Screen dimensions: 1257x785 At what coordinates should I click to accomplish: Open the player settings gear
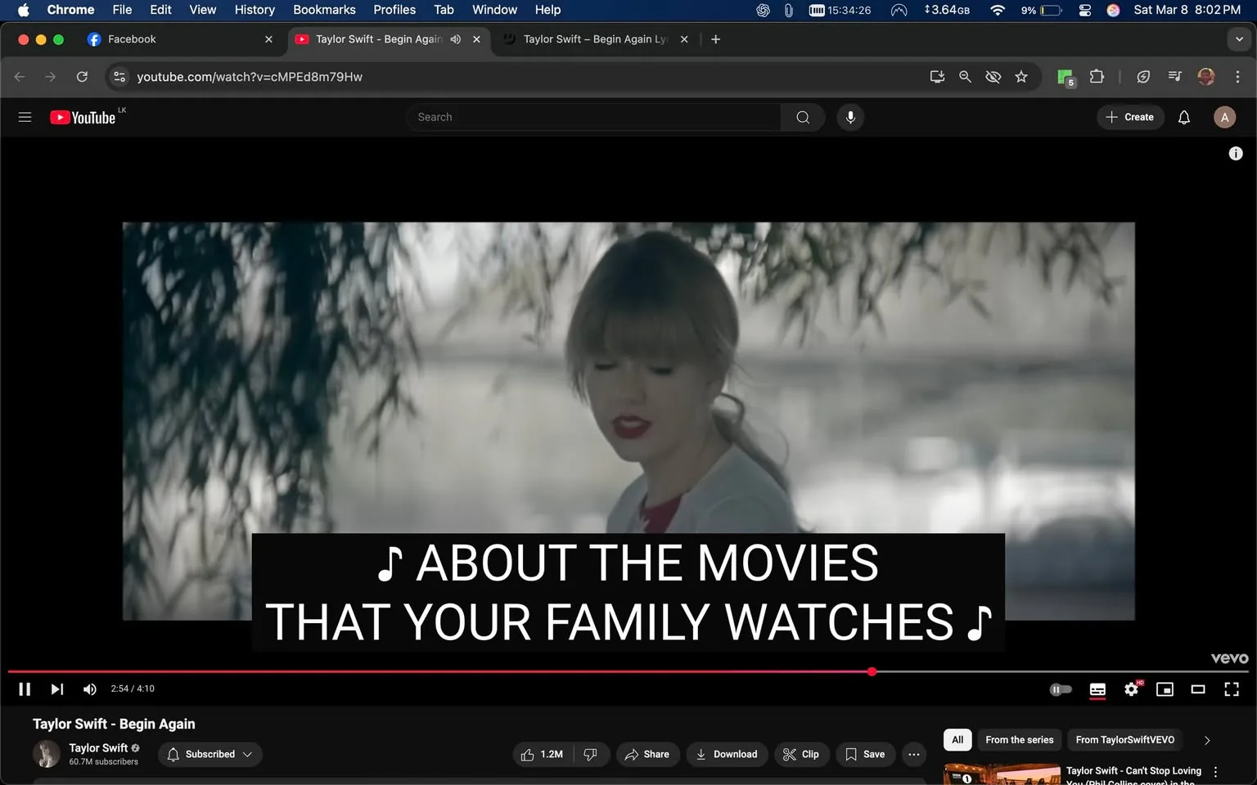(1131, 689)
